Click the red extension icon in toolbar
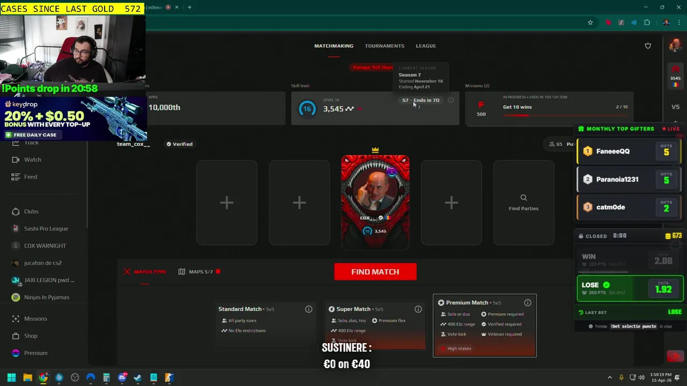687x386 pixels. [x=608, y=23]
